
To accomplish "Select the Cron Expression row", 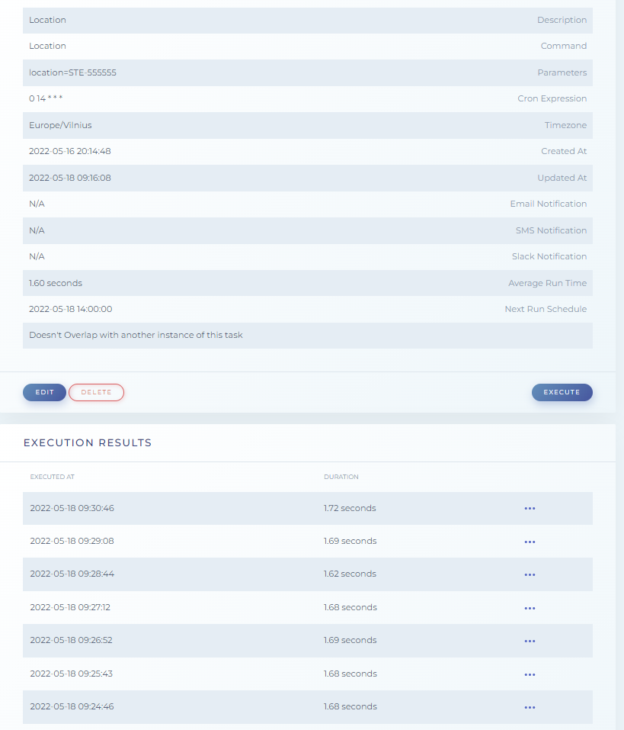I will pos(309,98).
